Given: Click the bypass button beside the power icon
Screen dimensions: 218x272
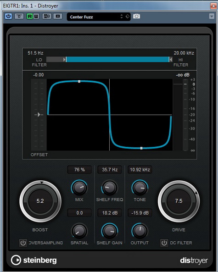Looking at the screenshot, I should [19, 17].
